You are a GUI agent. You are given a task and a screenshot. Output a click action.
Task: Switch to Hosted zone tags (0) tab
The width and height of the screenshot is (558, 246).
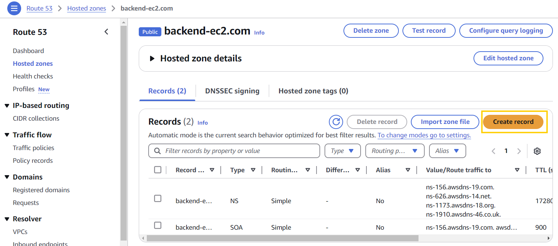pyautogui.click(x=313, y=91)
